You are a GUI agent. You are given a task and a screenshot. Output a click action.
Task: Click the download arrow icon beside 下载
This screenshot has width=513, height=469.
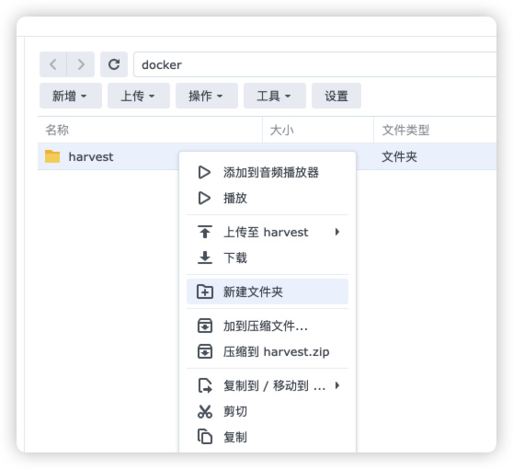click(205, 257)
